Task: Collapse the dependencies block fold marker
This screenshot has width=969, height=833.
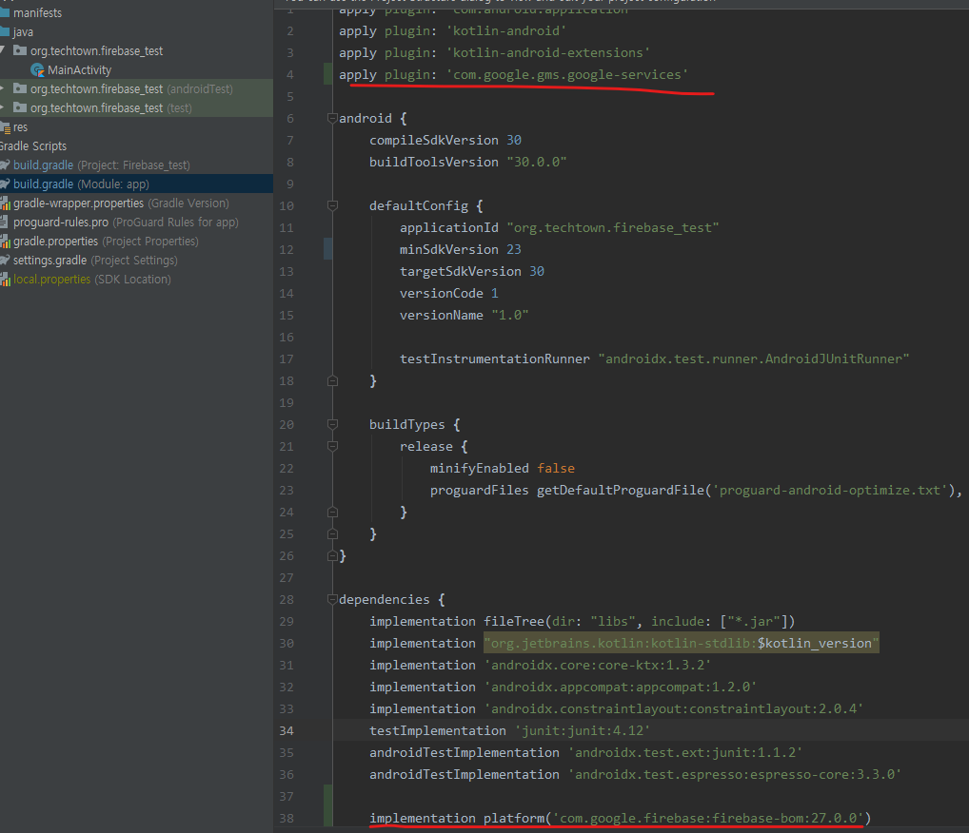Action: [x=332, y=599]
